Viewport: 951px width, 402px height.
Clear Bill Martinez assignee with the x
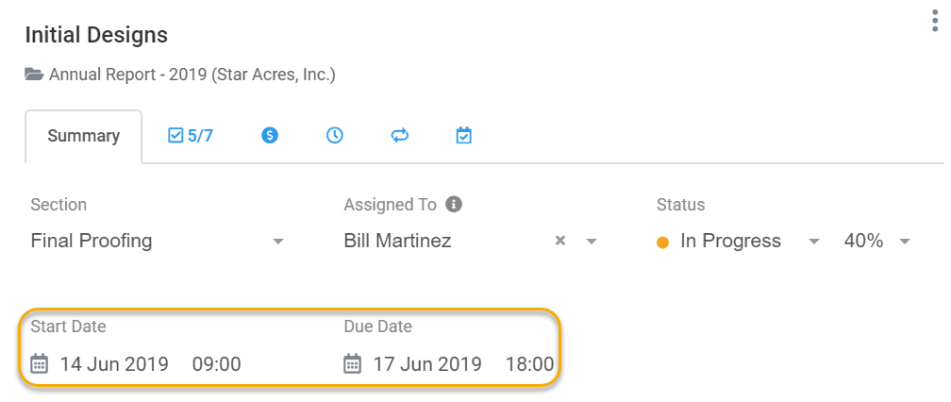point(560,241)
